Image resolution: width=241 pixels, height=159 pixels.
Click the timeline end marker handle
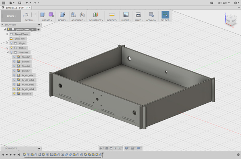click(102, 155)
